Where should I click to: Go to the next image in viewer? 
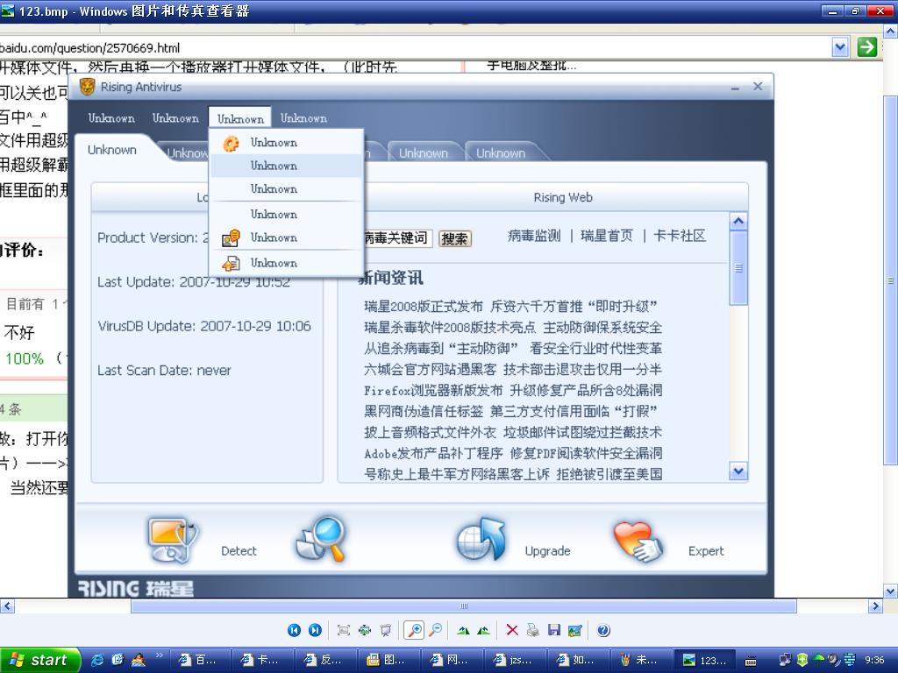[315, 630]
